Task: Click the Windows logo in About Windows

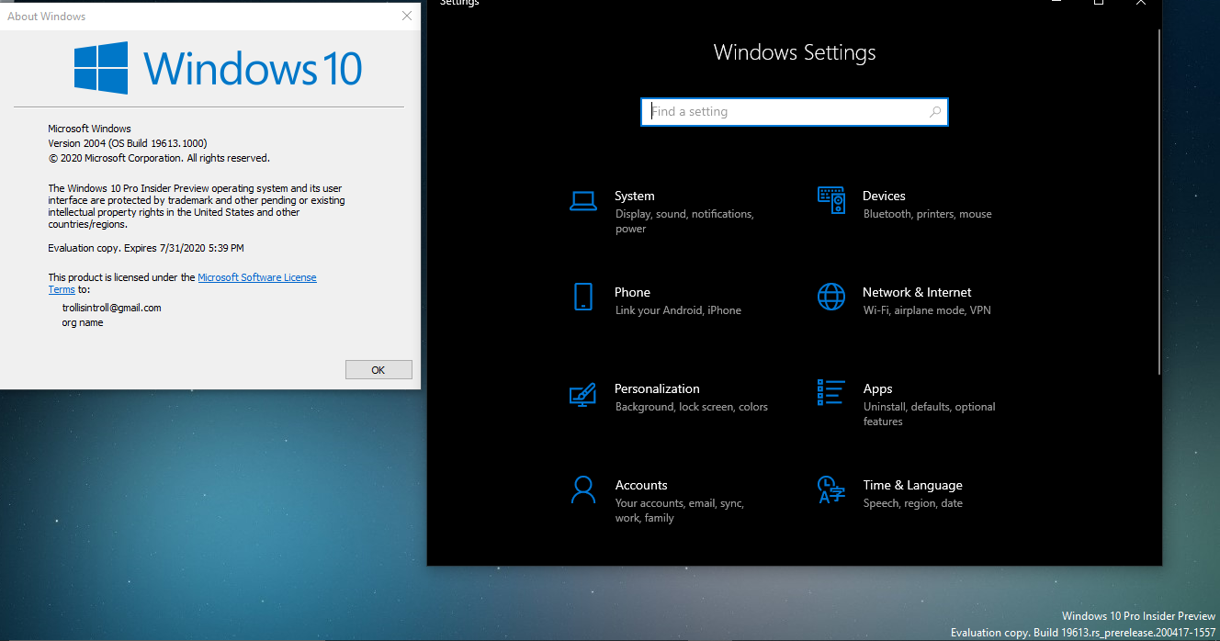Action: [x=101, y=68]
